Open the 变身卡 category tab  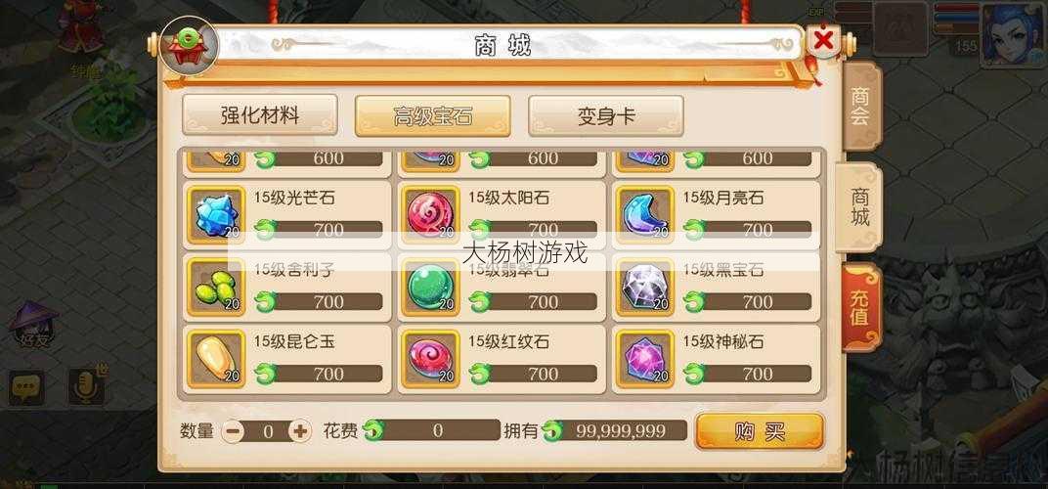pyautogui.click(x=605, y=115)
